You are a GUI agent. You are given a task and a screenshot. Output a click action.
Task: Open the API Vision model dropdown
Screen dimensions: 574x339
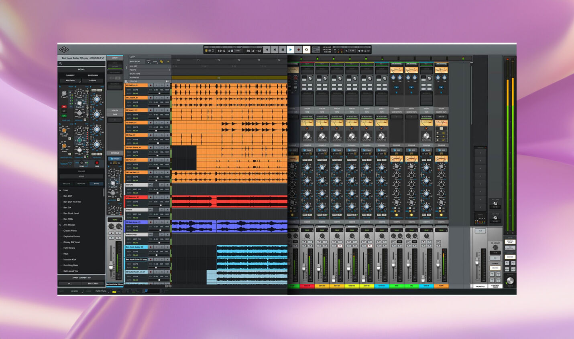[x=70, y=81]
